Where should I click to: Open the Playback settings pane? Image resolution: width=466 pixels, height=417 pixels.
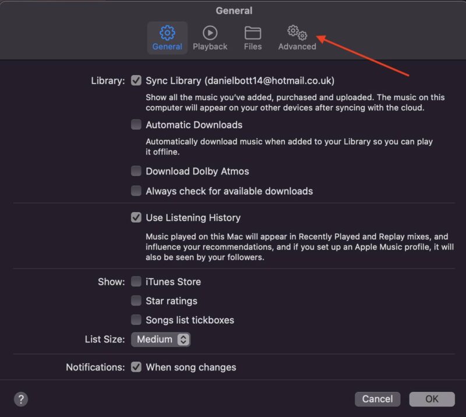pos(210,33)
